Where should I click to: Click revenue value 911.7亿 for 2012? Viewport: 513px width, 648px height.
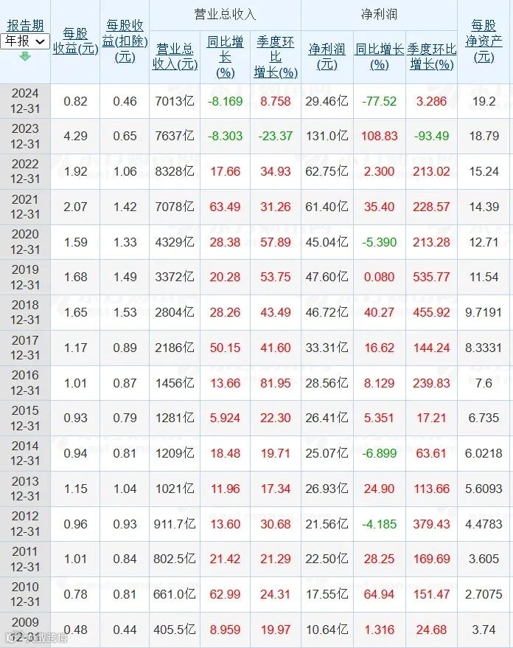click(175, 524)
